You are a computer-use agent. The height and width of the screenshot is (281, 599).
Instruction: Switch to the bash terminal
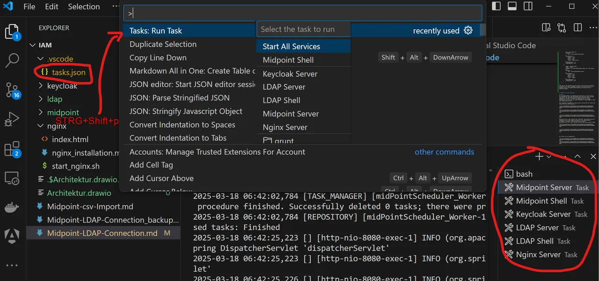coord(524,174)
